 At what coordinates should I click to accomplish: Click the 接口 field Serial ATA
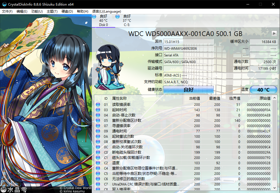click(189, 55)
